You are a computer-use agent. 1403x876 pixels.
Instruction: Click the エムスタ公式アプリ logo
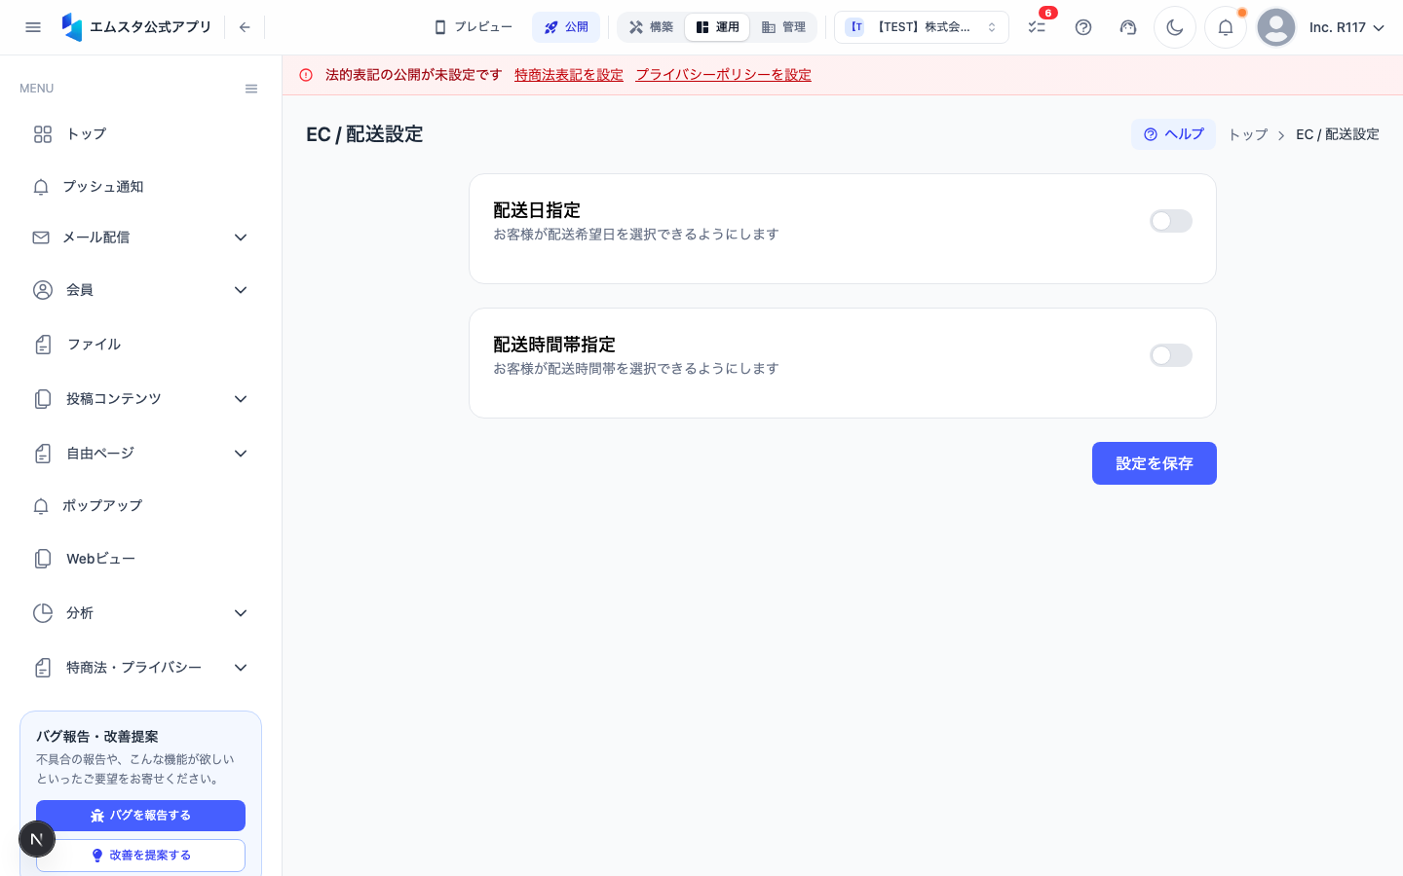tap(136, 27)
